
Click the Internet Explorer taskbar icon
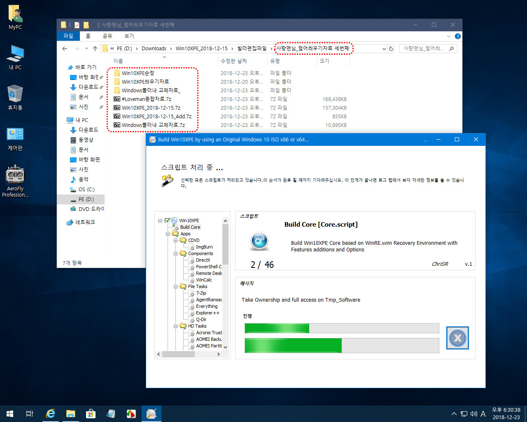click(x=51, y=414)
